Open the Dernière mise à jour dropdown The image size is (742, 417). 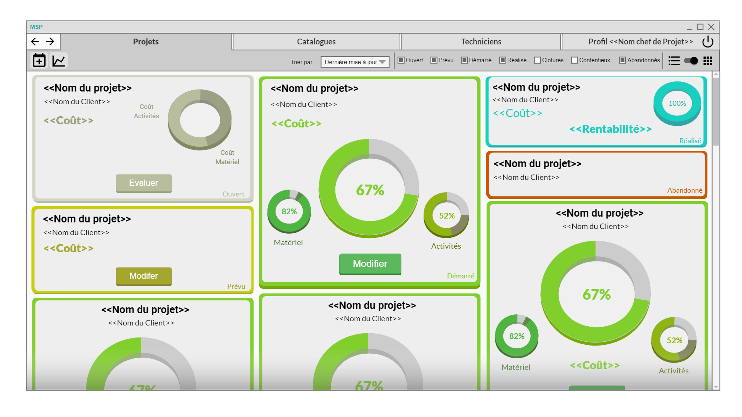(x=355, y=62)
